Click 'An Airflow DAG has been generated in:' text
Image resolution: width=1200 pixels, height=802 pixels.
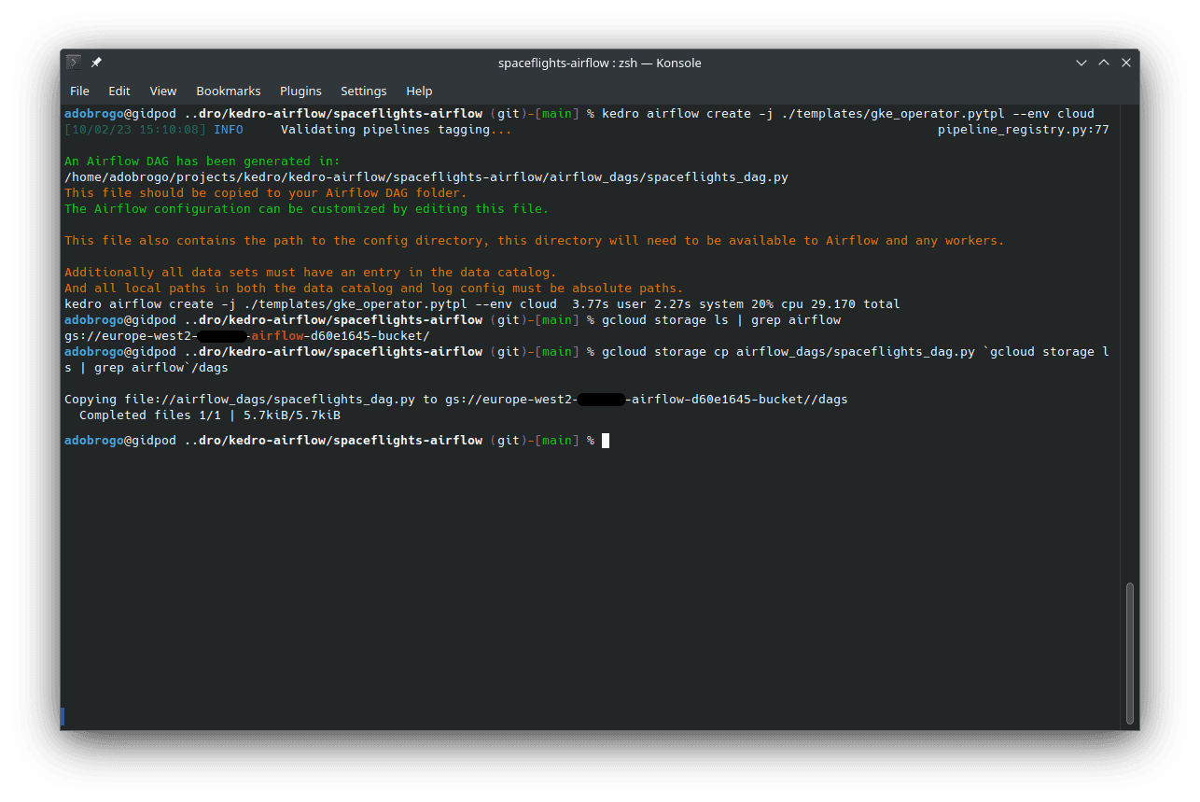[x=202, y=162]
